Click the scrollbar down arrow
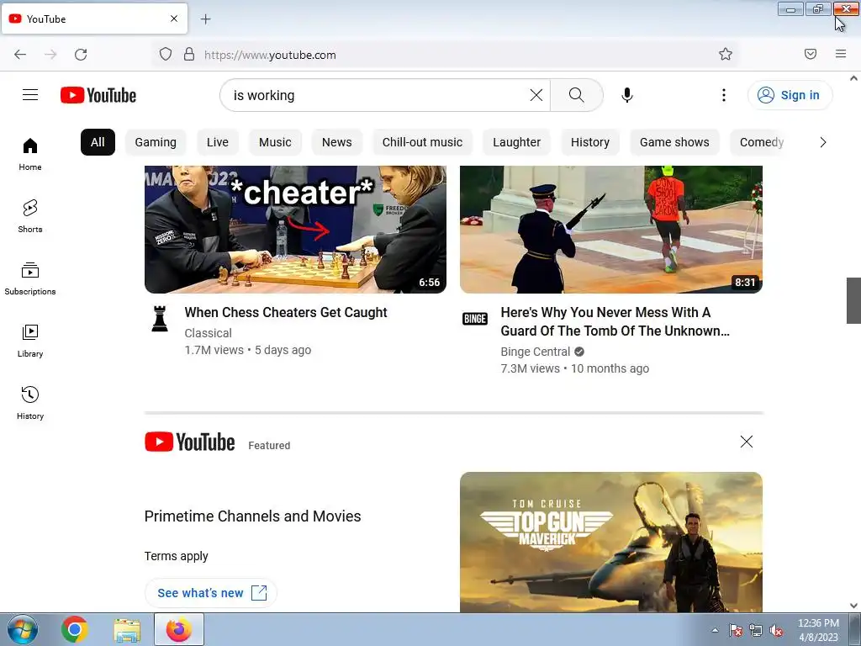The width and height of the screenshot is (861, 646). (x=853, y=606)
